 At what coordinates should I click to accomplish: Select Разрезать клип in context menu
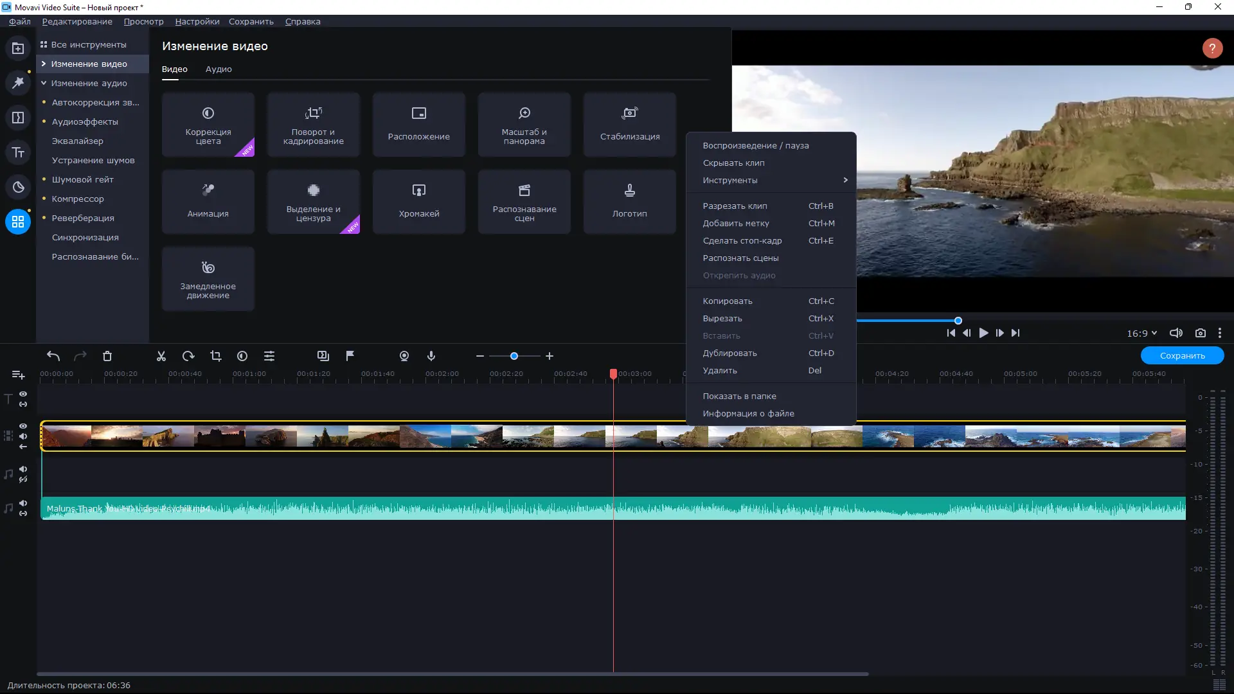tap(735, 206)
